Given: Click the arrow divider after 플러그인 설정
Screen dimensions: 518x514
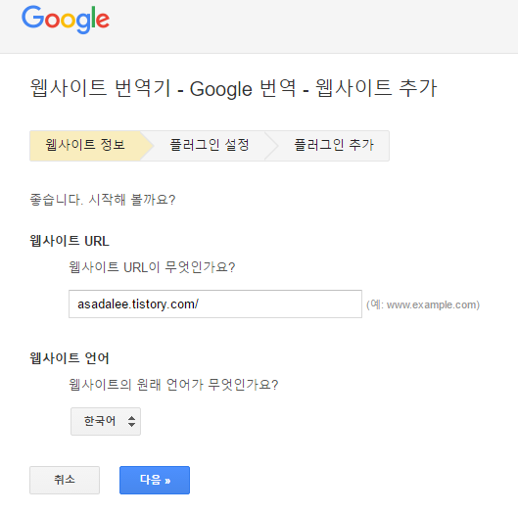Looking at the screenshot, I should (x=271, y=145).
